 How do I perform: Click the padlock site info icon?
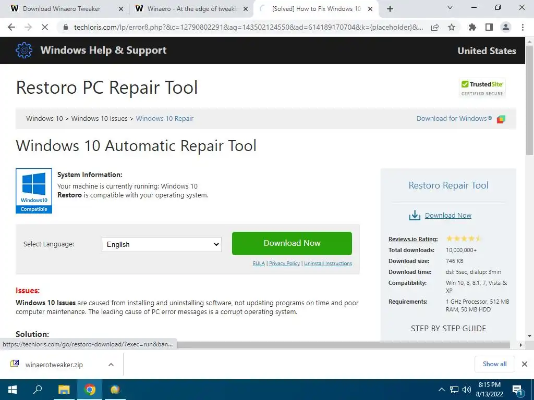point(66,27)
